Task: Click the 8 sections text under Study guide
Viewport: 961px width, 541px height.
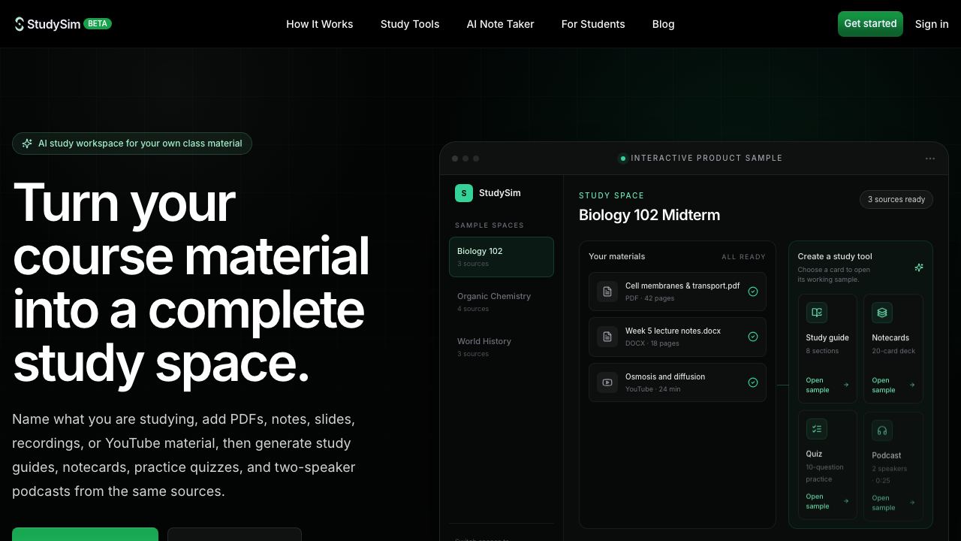Action: tap(822, 351)
